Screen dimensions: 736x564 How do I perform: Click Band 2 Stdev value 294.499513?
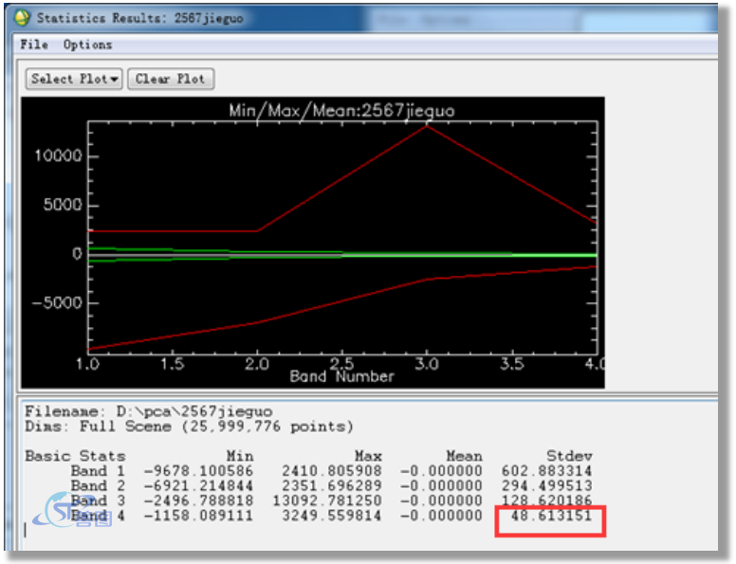tap(547, 485)
